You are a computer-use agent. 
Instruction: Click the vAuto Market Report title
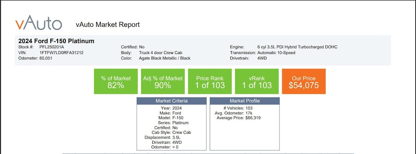pyautogui.click(x=108, y=25)
